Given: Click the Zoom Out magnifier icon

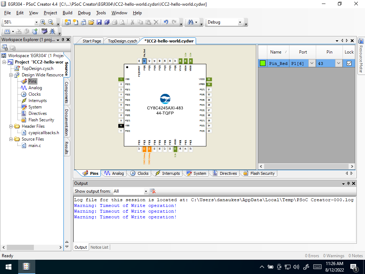Looking at the screenshot, I should 51,22.
